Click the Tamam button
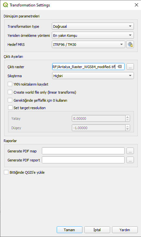The image size is (141, 237). [70, 230]
